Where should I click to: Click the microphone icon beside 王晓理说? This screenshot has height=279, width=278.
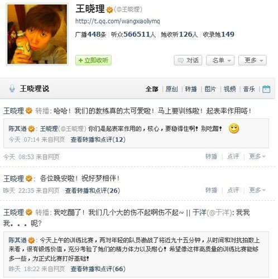coord(12,88)
